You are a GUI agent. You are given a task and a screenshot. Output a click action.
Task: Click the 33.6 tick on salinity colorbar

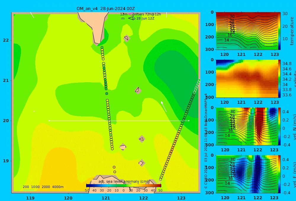tap(287, 95)
